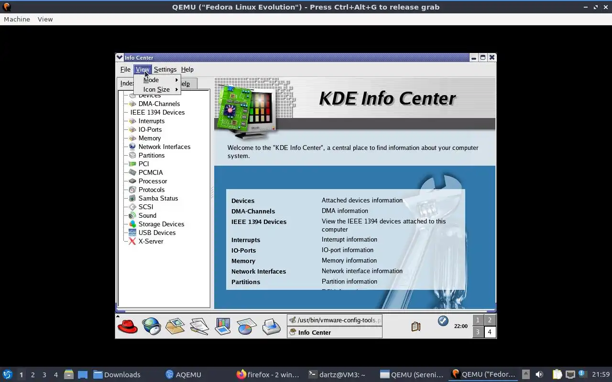Viewport: 612px width, 382px height.
Task: Open the Red Hat main menu
Action: [128, 327]
